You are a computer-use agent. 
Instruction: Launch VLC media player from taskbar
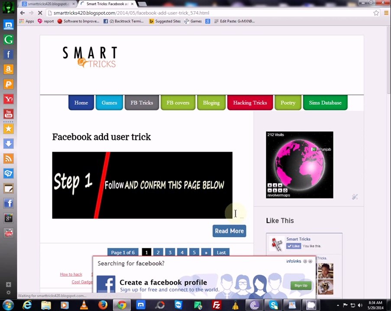click(84, 305)
